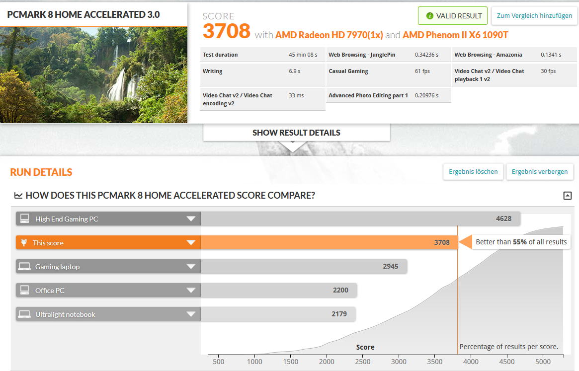Click the VALID RESULT button
This screenshot has width=579, height=371.
pos(453,16)
